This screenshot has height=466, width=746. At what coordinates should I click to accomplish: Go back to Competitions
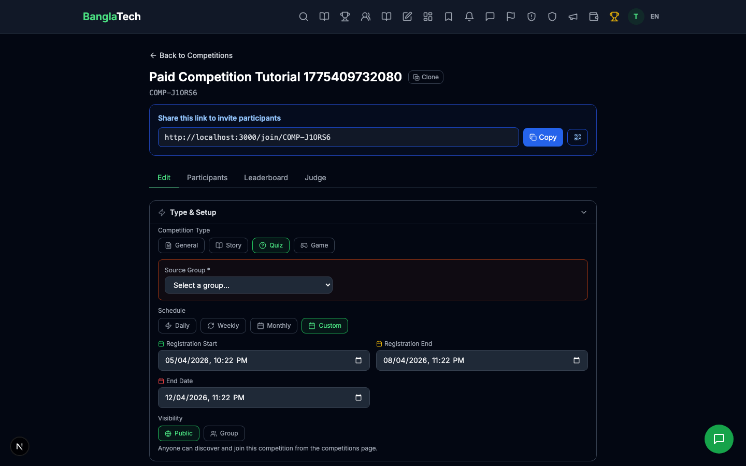[x=191, y=55]
